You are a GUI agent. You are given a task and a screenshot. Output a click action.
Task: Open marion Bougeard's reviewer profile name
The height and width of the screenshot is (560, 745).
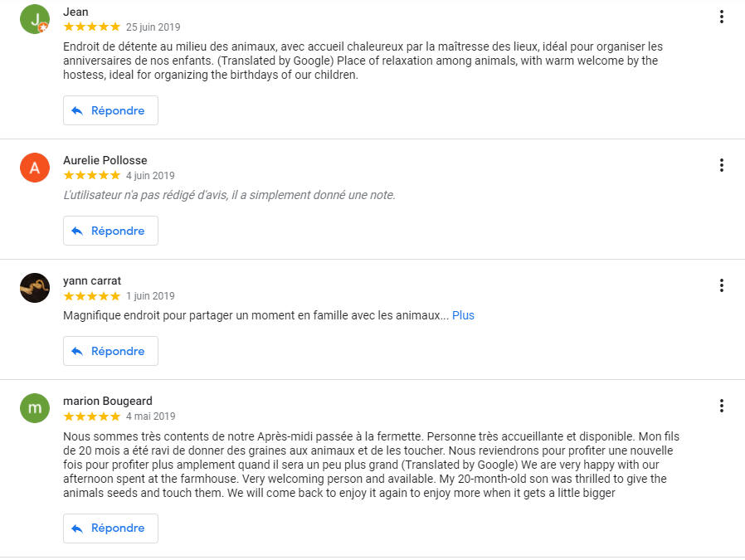[108, 401]
